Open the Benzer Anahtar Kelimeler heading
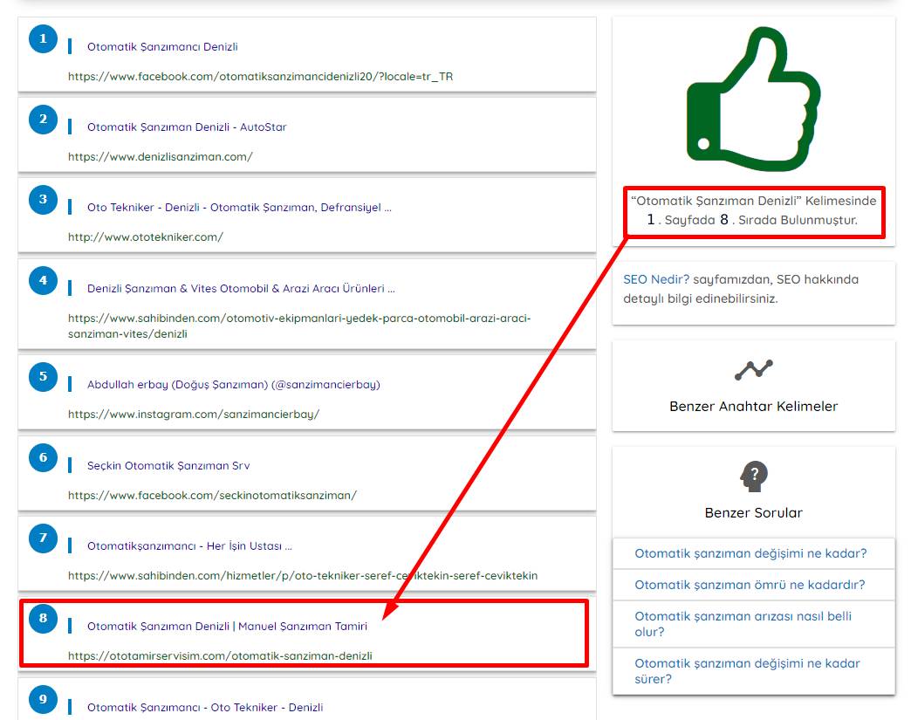The height and width of the screenshot is (720, 911). coord(753,406)
